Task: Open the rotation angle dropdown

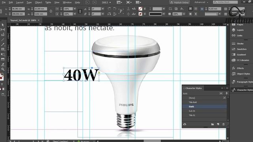Action: (103, 9)
